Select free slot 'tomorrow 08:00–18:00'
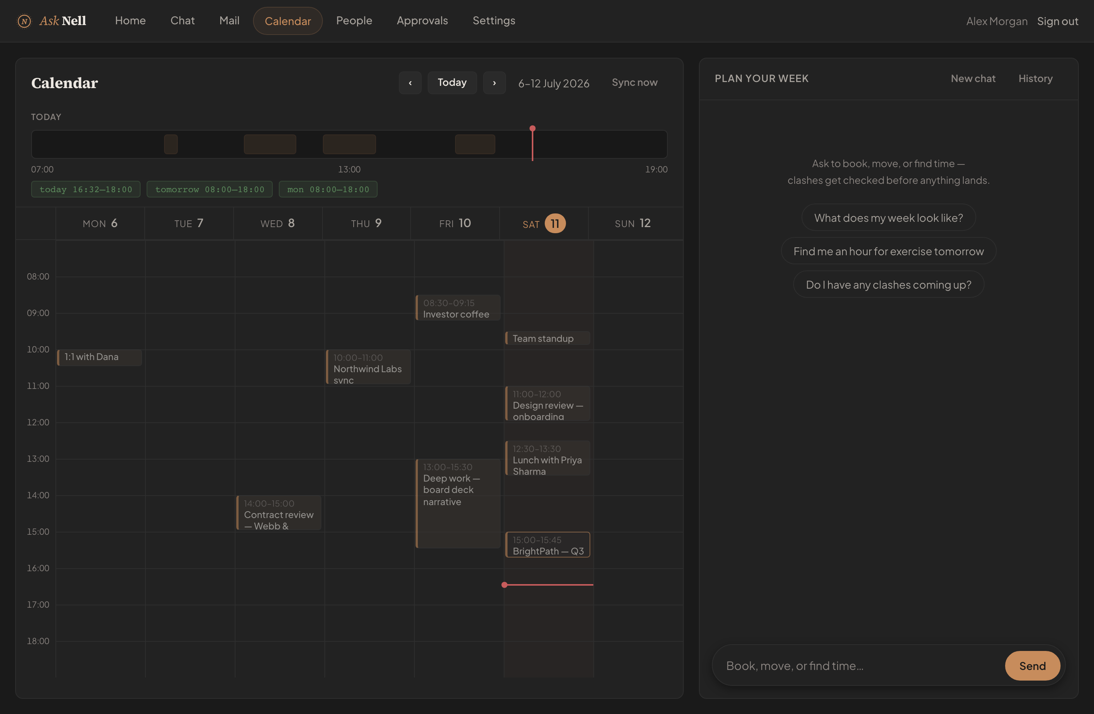 pos(210,189)
